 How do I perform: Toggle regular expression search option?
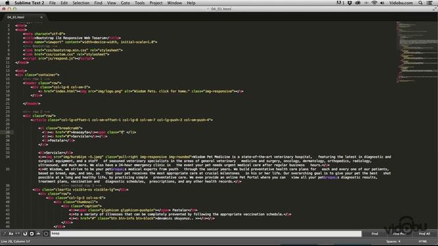[4, 234]
